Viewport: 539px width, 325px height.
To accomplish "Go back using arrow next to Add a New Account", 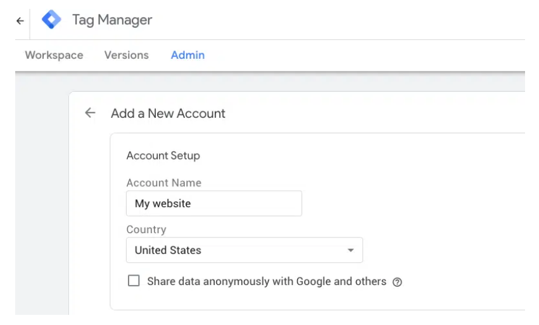I will click(x=90, y=113).
